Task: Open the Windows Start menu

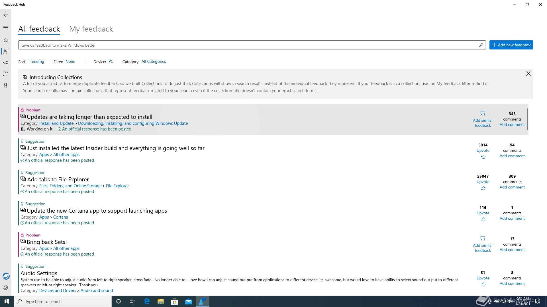Action: pyautogui.click(x=7, y=301)
